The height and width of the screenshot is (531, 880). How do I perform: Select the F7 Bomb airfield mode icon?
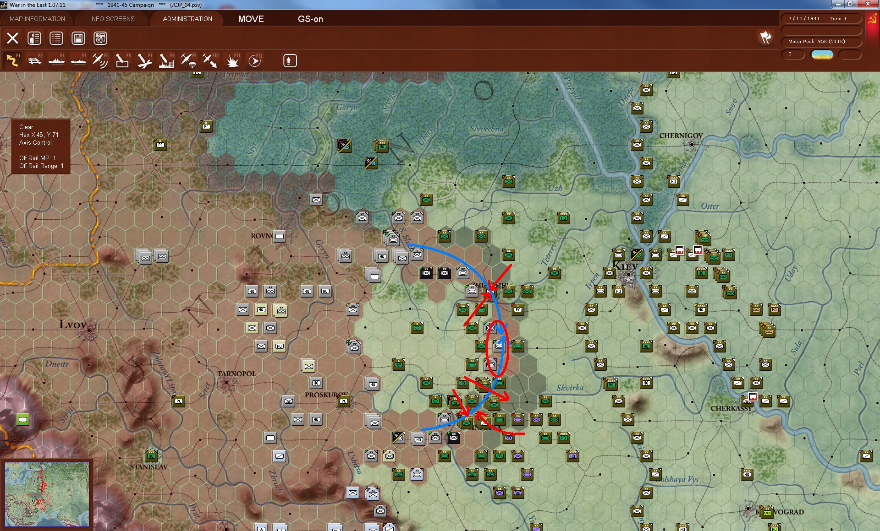coord(144,60)
